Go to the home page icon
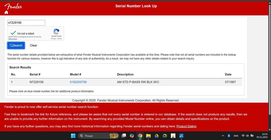 6,12
